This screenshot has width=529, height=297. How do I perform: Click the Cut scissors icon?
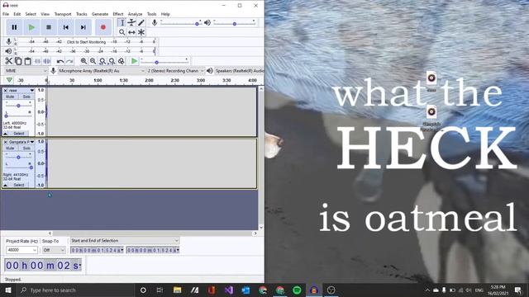[x=9, y=61]
